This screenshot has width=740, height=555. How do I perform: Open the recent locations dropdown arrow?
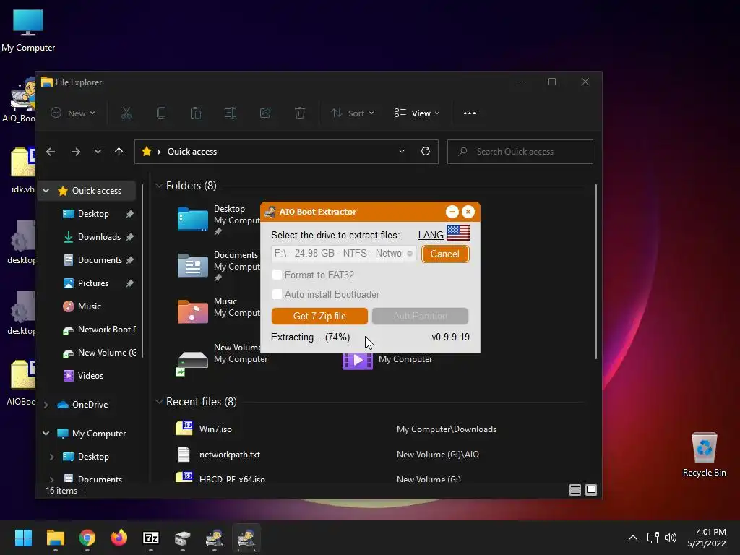pyautogui.click(x=98, y=152)
